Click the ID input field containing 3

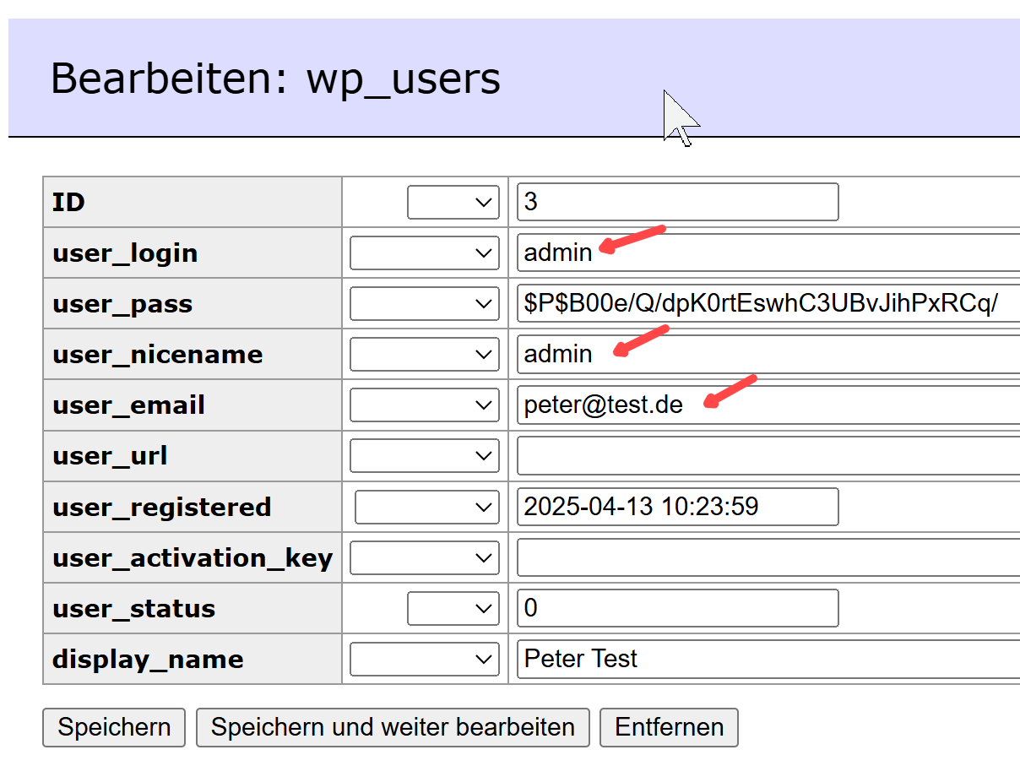[677, 203]
